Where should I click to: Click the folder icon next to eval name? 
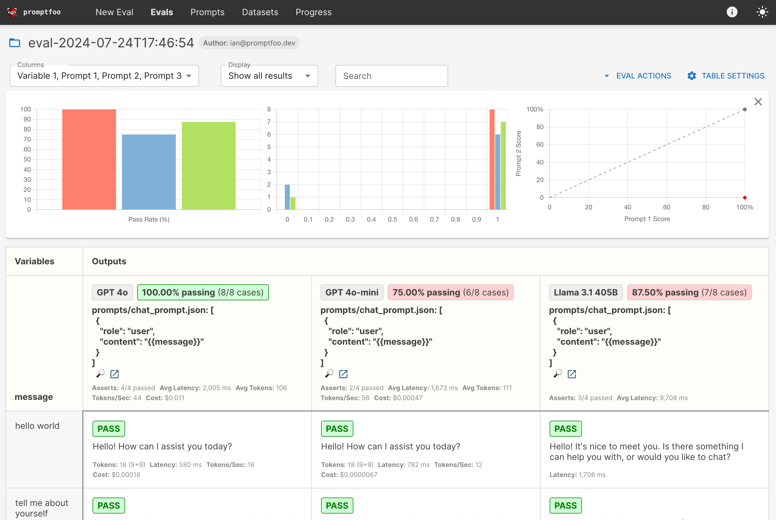16,42
